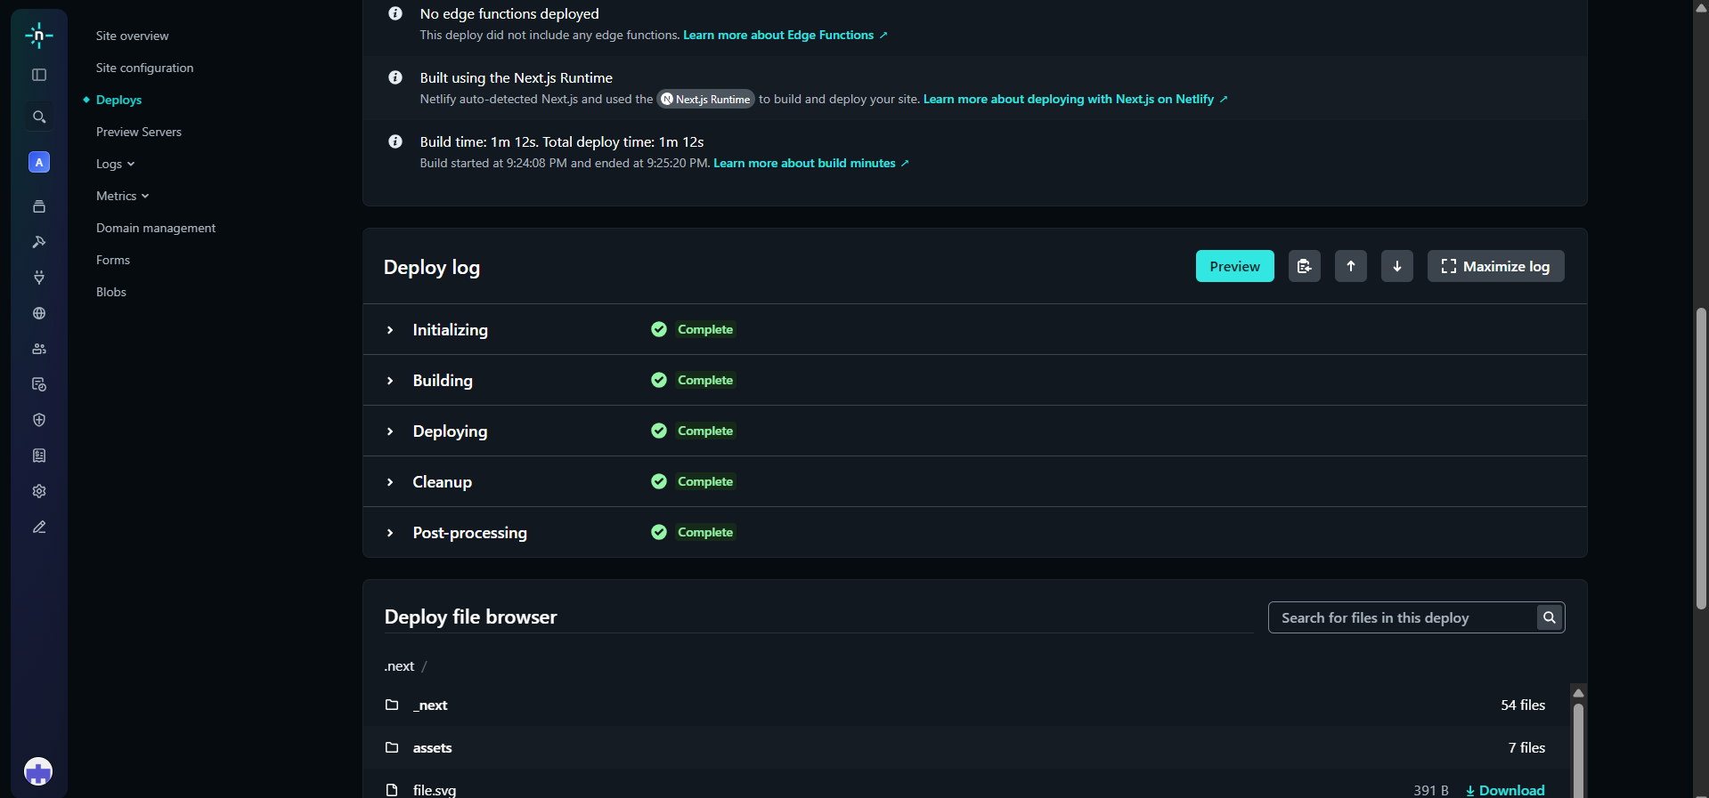This screenshot has width=1709, height=798.
Task: Open the Netlify logo home link
Action: click(38, 36)
